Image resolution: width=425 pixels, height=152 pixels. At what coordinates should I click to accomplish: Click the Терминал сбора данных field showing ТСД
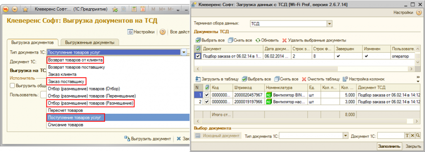tap(288, 24)
